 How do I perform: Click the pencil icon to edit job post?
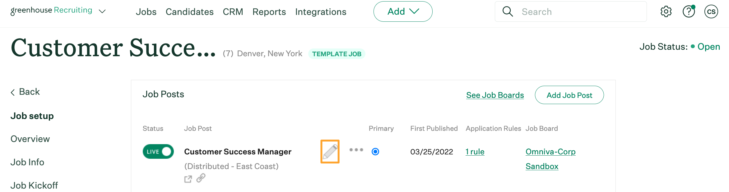click(330, 152)
